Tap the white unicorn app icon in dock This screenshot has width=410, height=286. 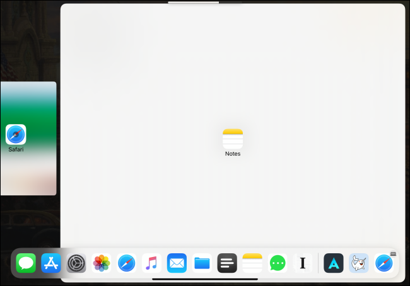pos(359,263)
